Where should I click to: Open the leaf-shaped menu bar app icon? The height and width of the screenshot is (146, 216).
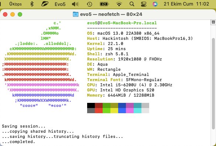(45, 4)
